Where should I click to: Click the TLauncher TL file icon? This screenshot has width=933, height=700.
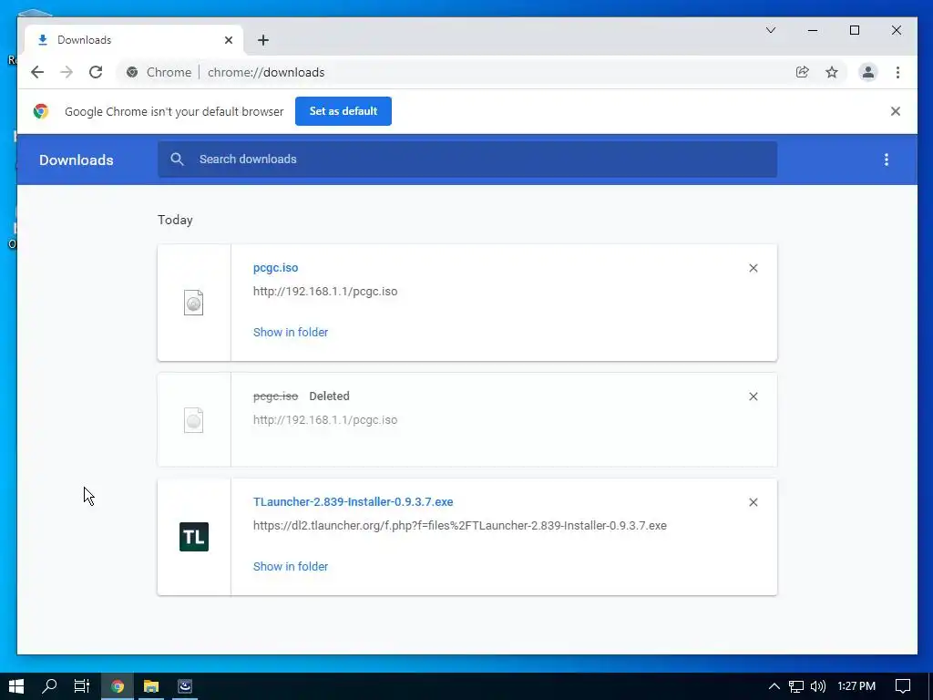click(x=194, y=537)
